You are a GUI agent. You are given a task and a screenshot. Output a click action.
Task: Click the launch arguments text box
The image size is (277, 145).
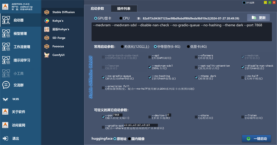[182, 32]
